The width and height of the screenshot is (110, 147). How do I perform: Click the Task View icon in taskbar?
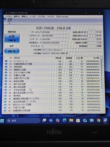(44, 120)
